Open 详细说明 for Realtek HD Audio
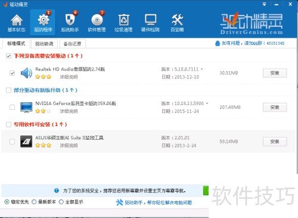Screen dimensions: 298x218 69,77
